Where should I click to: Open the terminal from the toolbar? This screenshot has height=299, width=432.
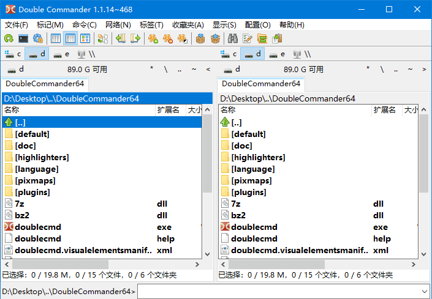(x=23, y=39)
